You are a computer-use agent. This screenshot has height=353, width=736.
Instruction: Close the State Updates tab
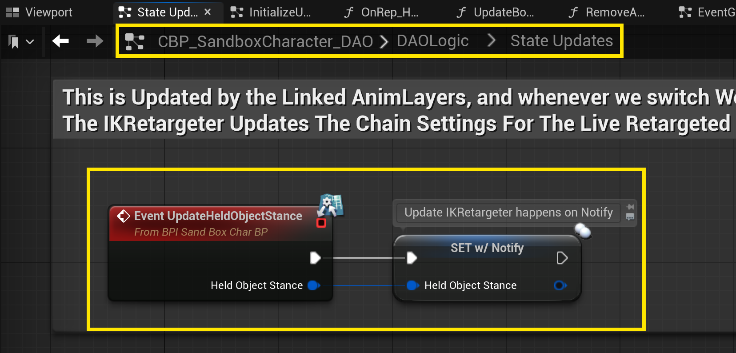(208, 12)
